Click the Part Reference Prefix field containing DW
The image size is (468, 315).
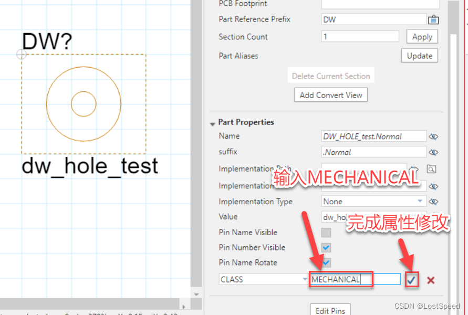373,20
